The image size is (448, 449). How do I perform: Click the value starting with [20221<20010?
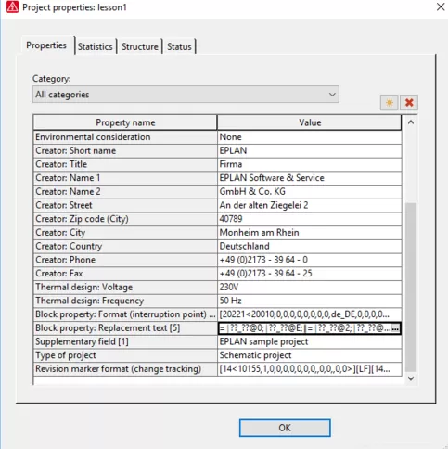(x=310, y=314)
